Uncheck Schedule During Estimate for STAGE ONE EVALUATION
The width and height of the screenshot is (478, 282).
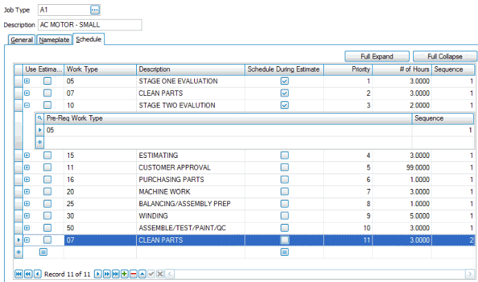pyautogui.click(x=285, y=81)
